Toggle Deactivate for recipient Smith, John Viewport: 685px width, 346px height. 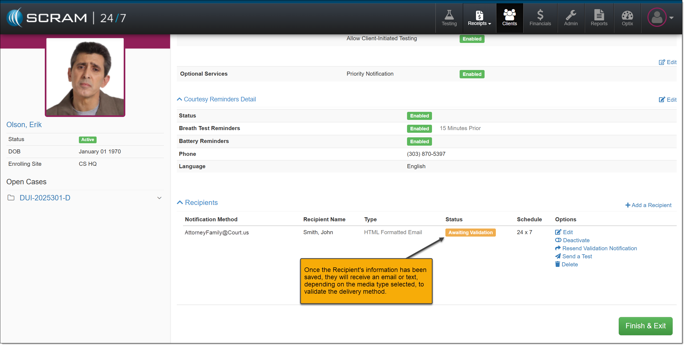pos(558,240)
